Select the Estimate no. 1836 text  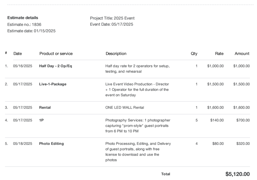(24, 24)
